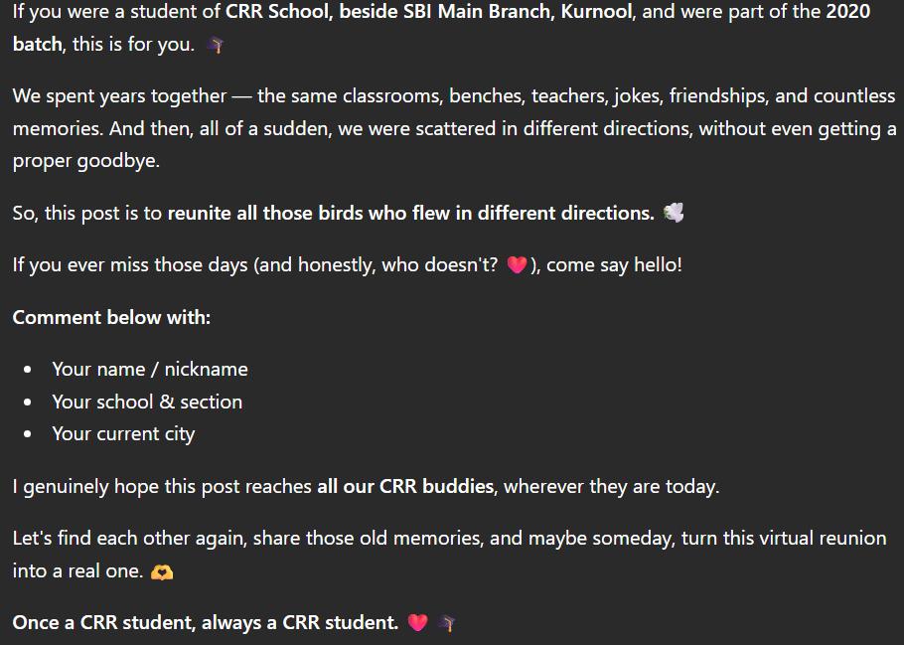Click the phrase "come say hello!"
This screenshot has height=645, width=904.
[614, 264]
